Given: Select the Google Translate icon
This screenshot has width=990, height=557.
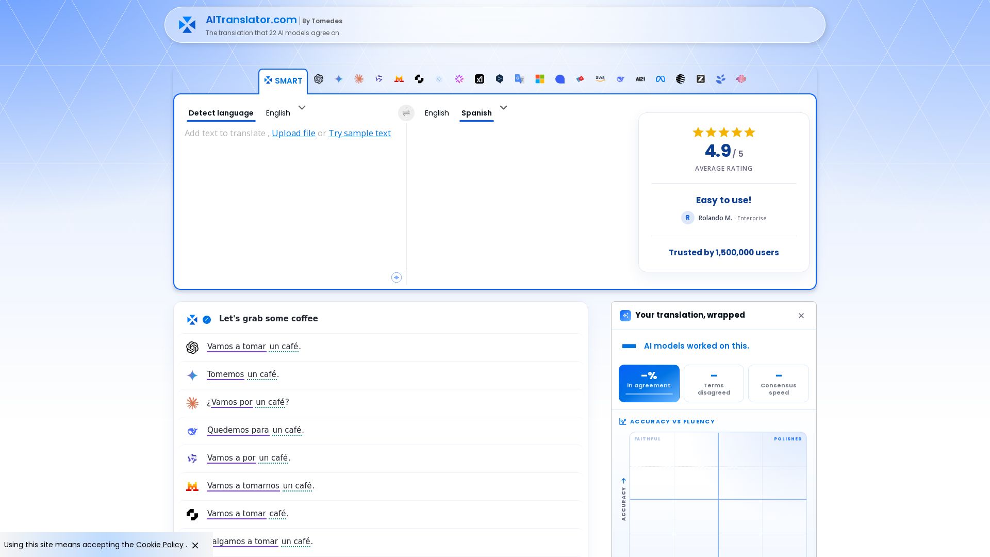Looking at the screenshot, I should click(x=520, y=79).
